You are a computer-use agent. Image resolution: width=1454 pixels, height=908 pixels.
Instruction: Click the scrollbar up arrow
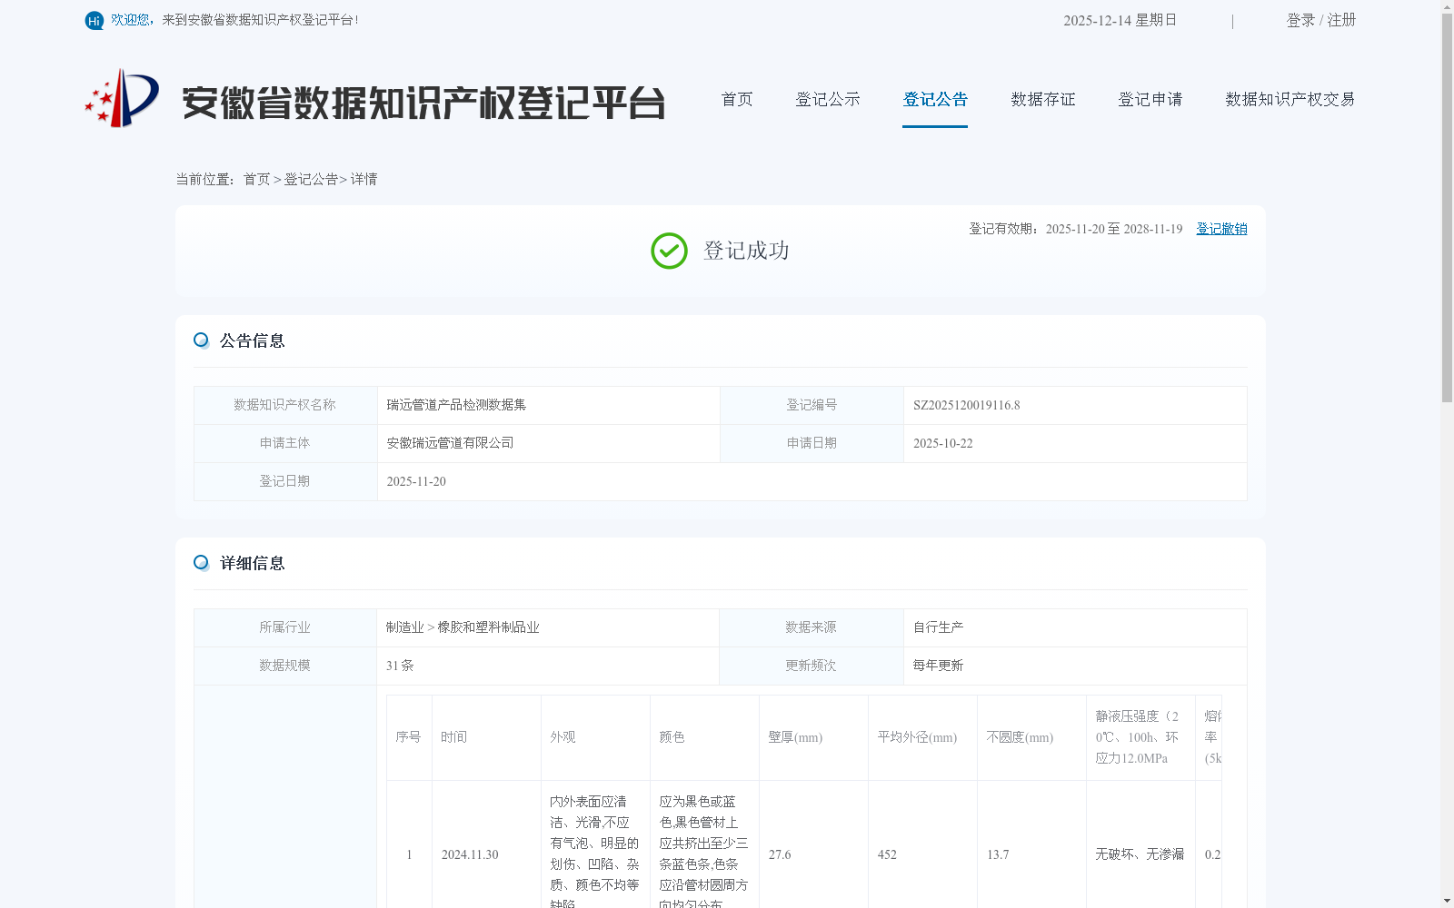coord(1447,6)
